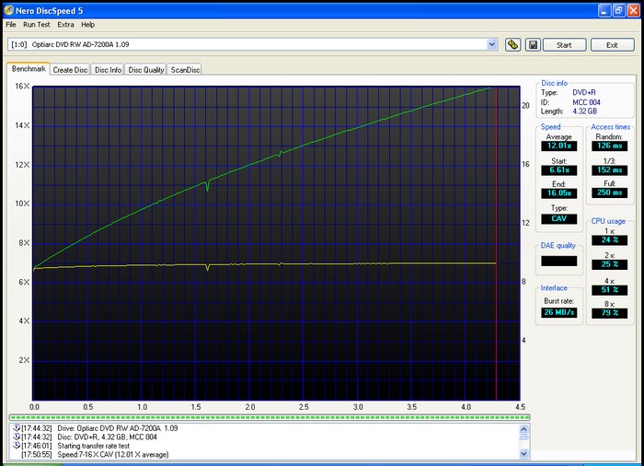Image resolution: width=644 pixels, height=466 pixels.
Task: Open the Run Test menu
Action: (37, 24)
